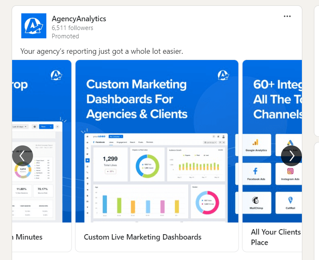
Task: Click the 6,511 followers text
Action: click(x=73, y=28)
